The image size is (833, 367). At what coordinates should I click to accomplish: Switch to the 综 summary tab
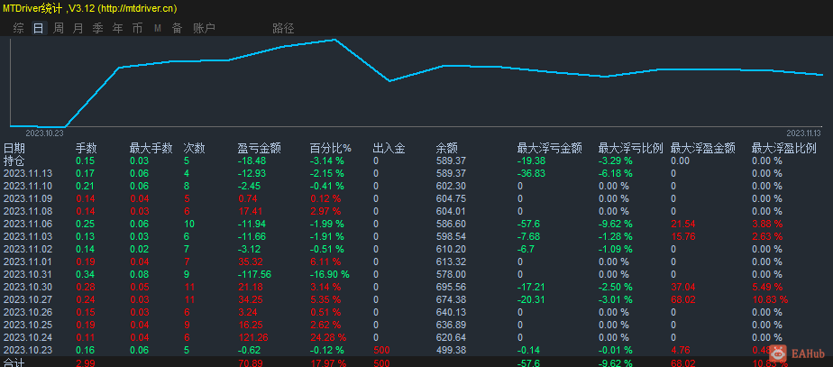[x=18, y=28]
